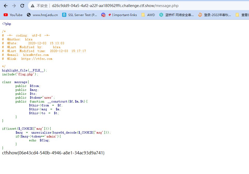249x174 pixels.
Task: Click the '@link: https://ctfer.com' comment line
Action: pyautogui.click(x=27, y=59)
